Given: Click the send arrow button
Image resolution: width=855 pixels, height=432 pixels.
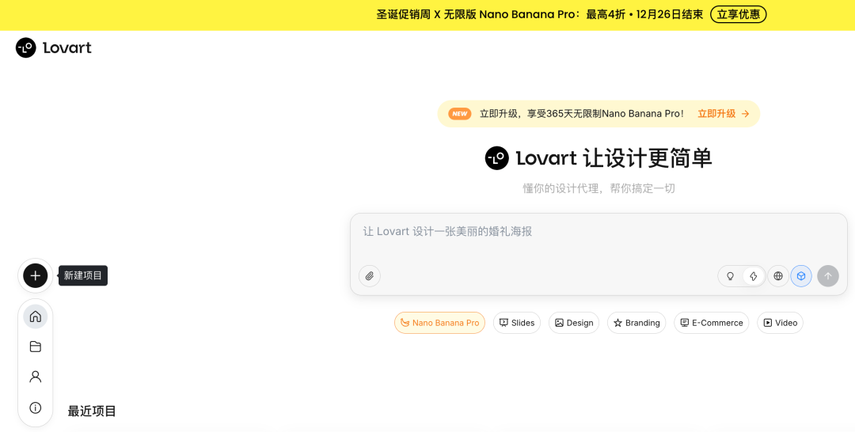Looking at the screenshot, I should 828,276.
